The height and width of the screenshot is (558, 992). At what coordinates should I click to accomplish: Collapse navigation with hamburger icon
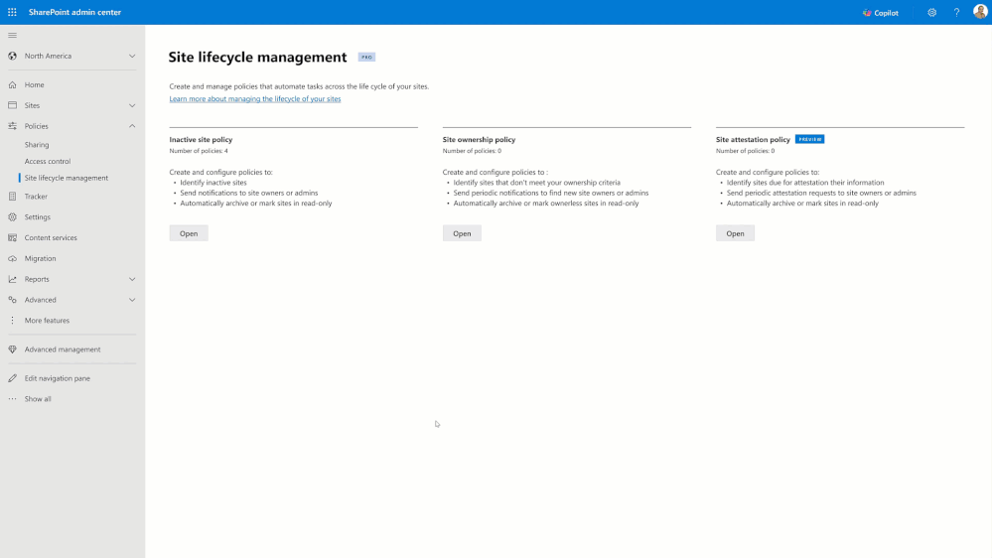(12, 36)
